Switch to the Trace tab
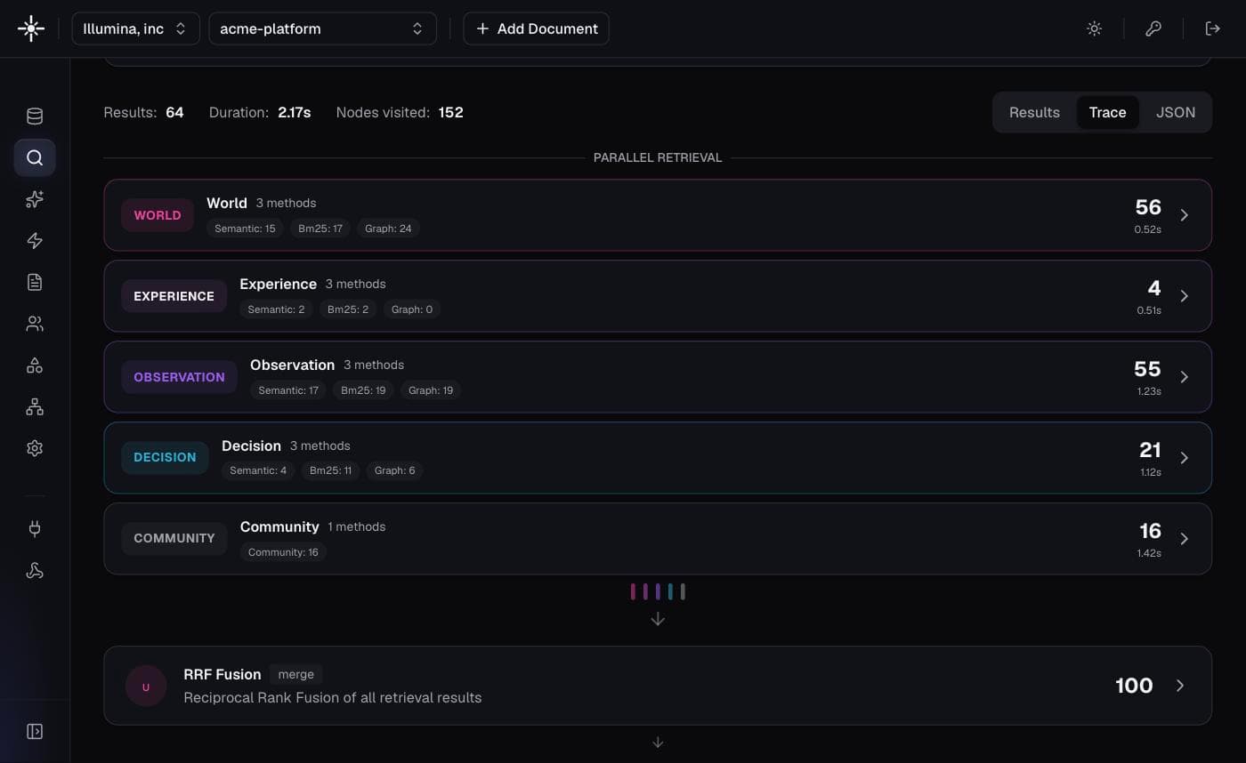 [1107, 112]
